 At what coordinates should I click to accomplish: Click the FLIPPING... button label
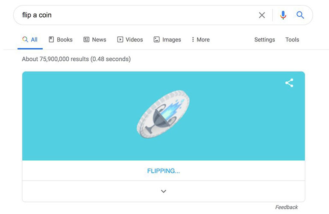(164, 171)
